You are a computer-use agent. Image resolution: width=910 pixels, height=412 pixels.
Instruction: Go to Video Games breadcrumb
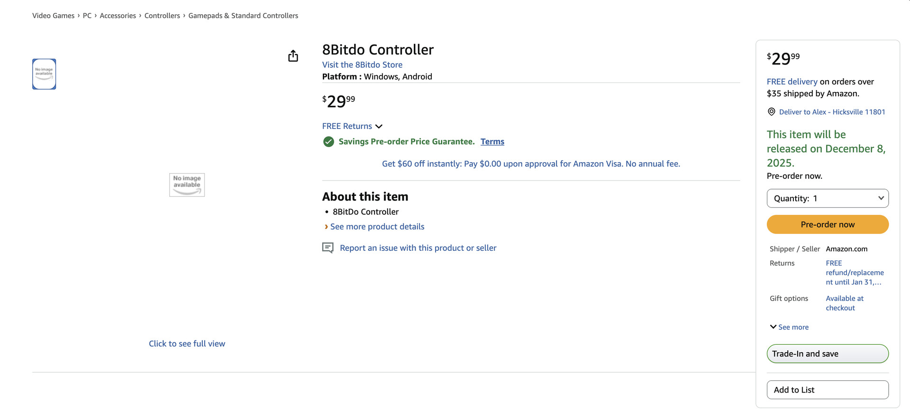[x=53, y=16]
